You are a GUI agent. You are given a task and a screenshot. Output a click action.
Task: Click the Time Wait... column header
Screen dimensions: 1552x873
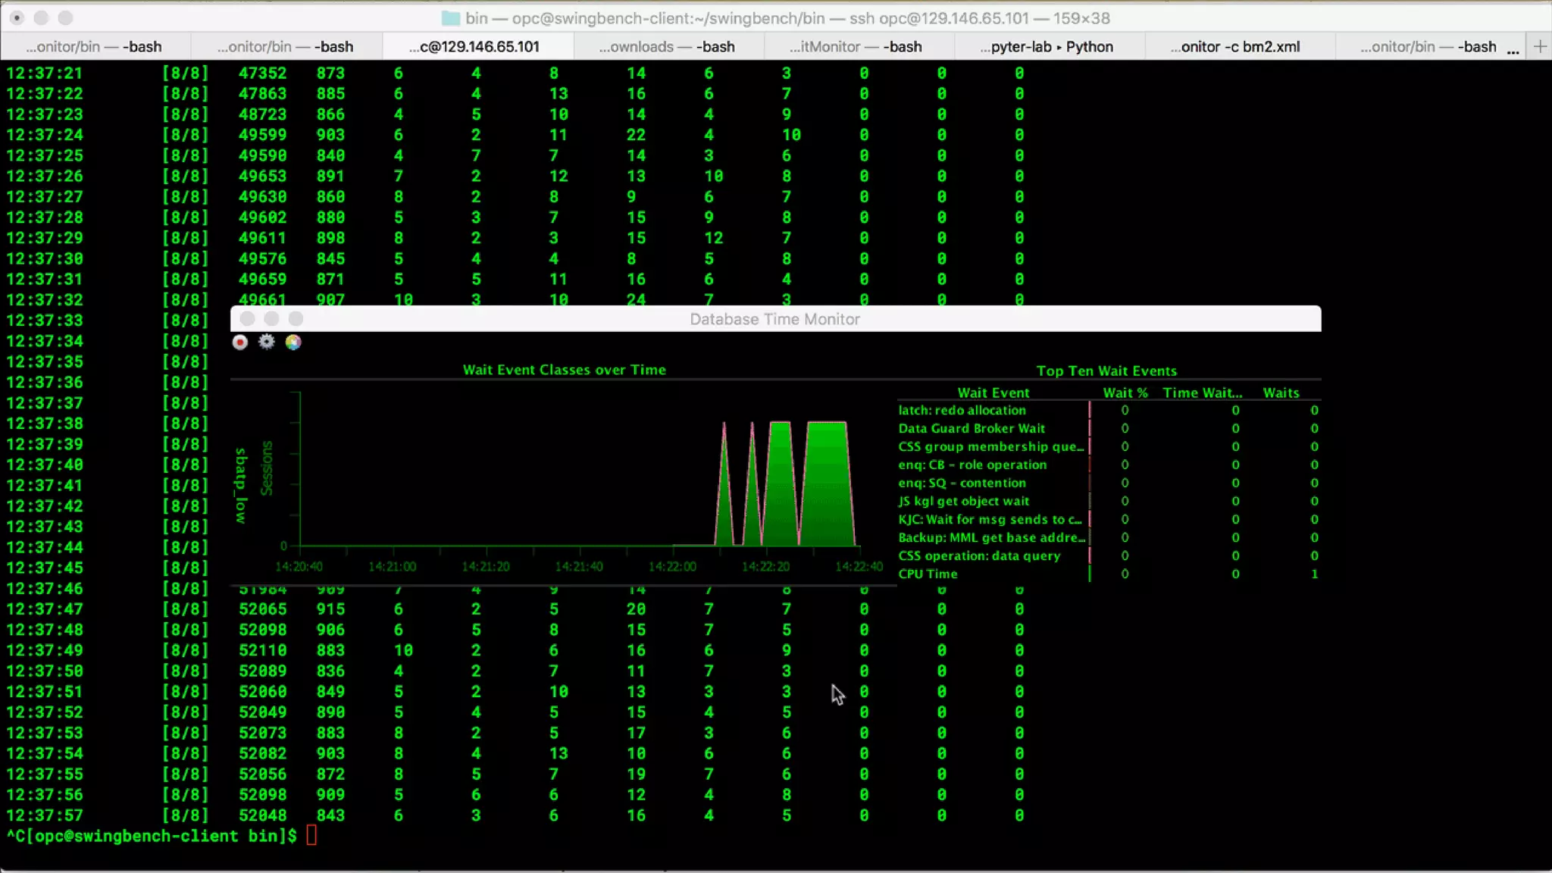(1202, 393)
